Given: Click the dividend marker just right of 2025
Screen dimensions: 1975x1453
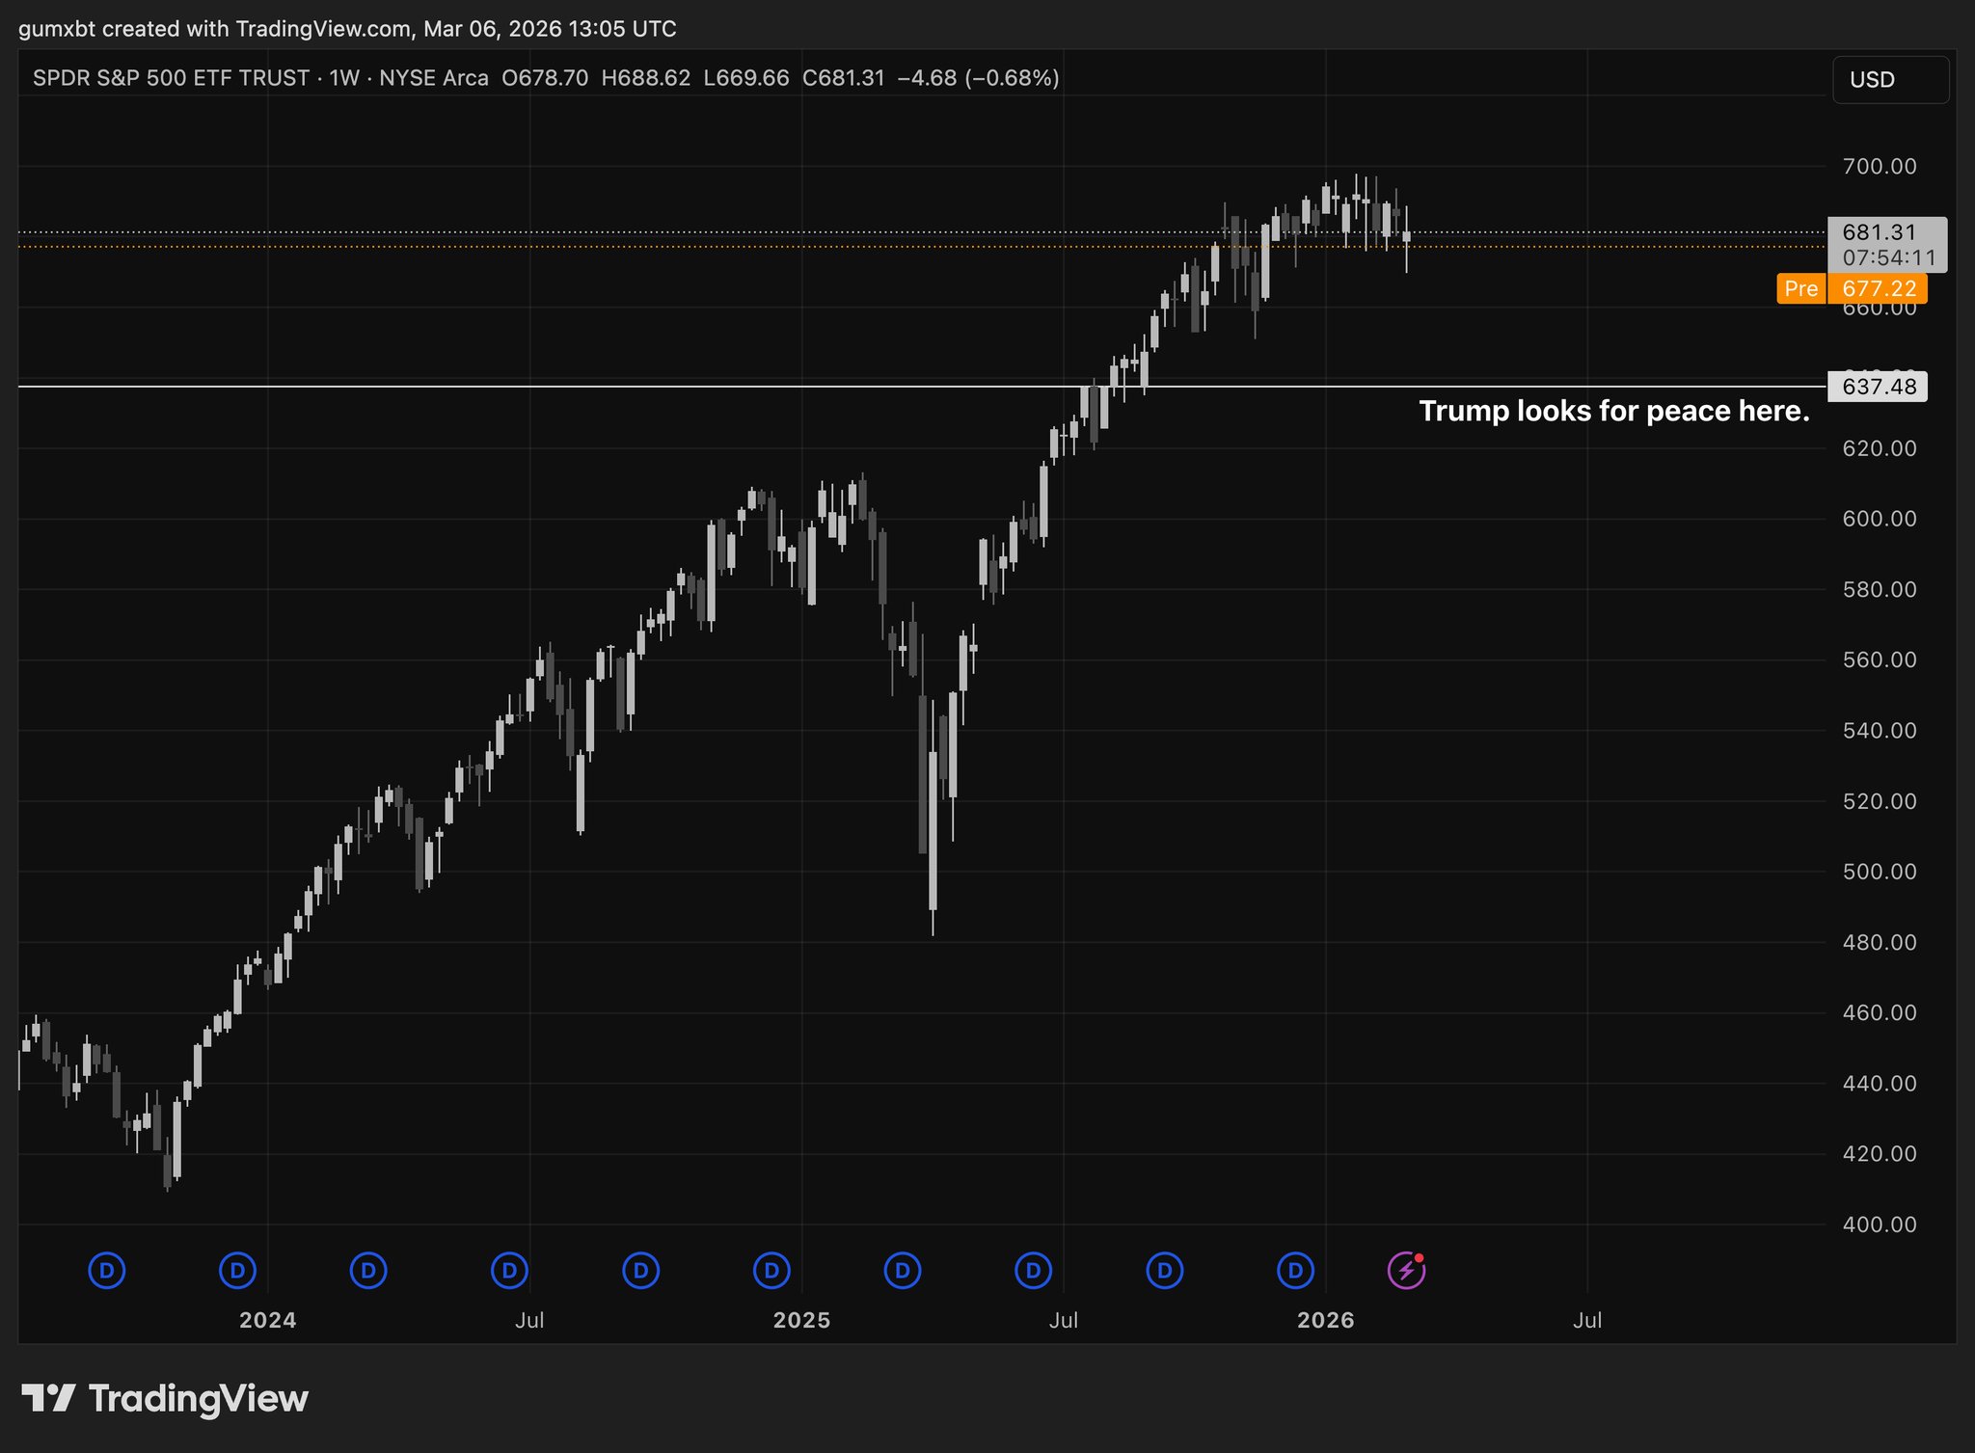Looking at the screenshot, I should point(903,1270).
